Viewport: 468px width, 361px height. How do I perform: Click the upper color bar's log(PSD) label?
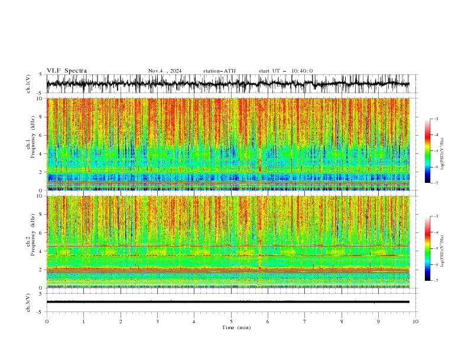click(442, 154)
